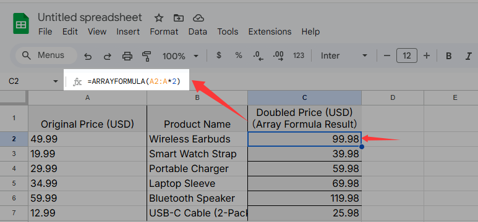Activate the paint format tool

[147, 56]
